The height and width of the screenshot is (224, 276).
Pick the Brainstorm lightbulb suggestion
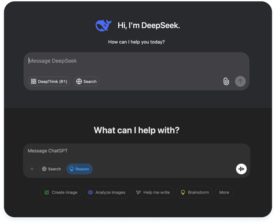(x=194, y=193)
